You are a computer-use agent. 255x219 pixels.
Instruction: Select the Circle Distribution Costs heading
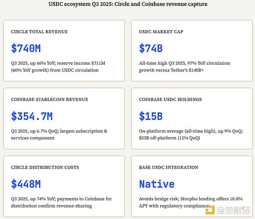pos(45,167)
